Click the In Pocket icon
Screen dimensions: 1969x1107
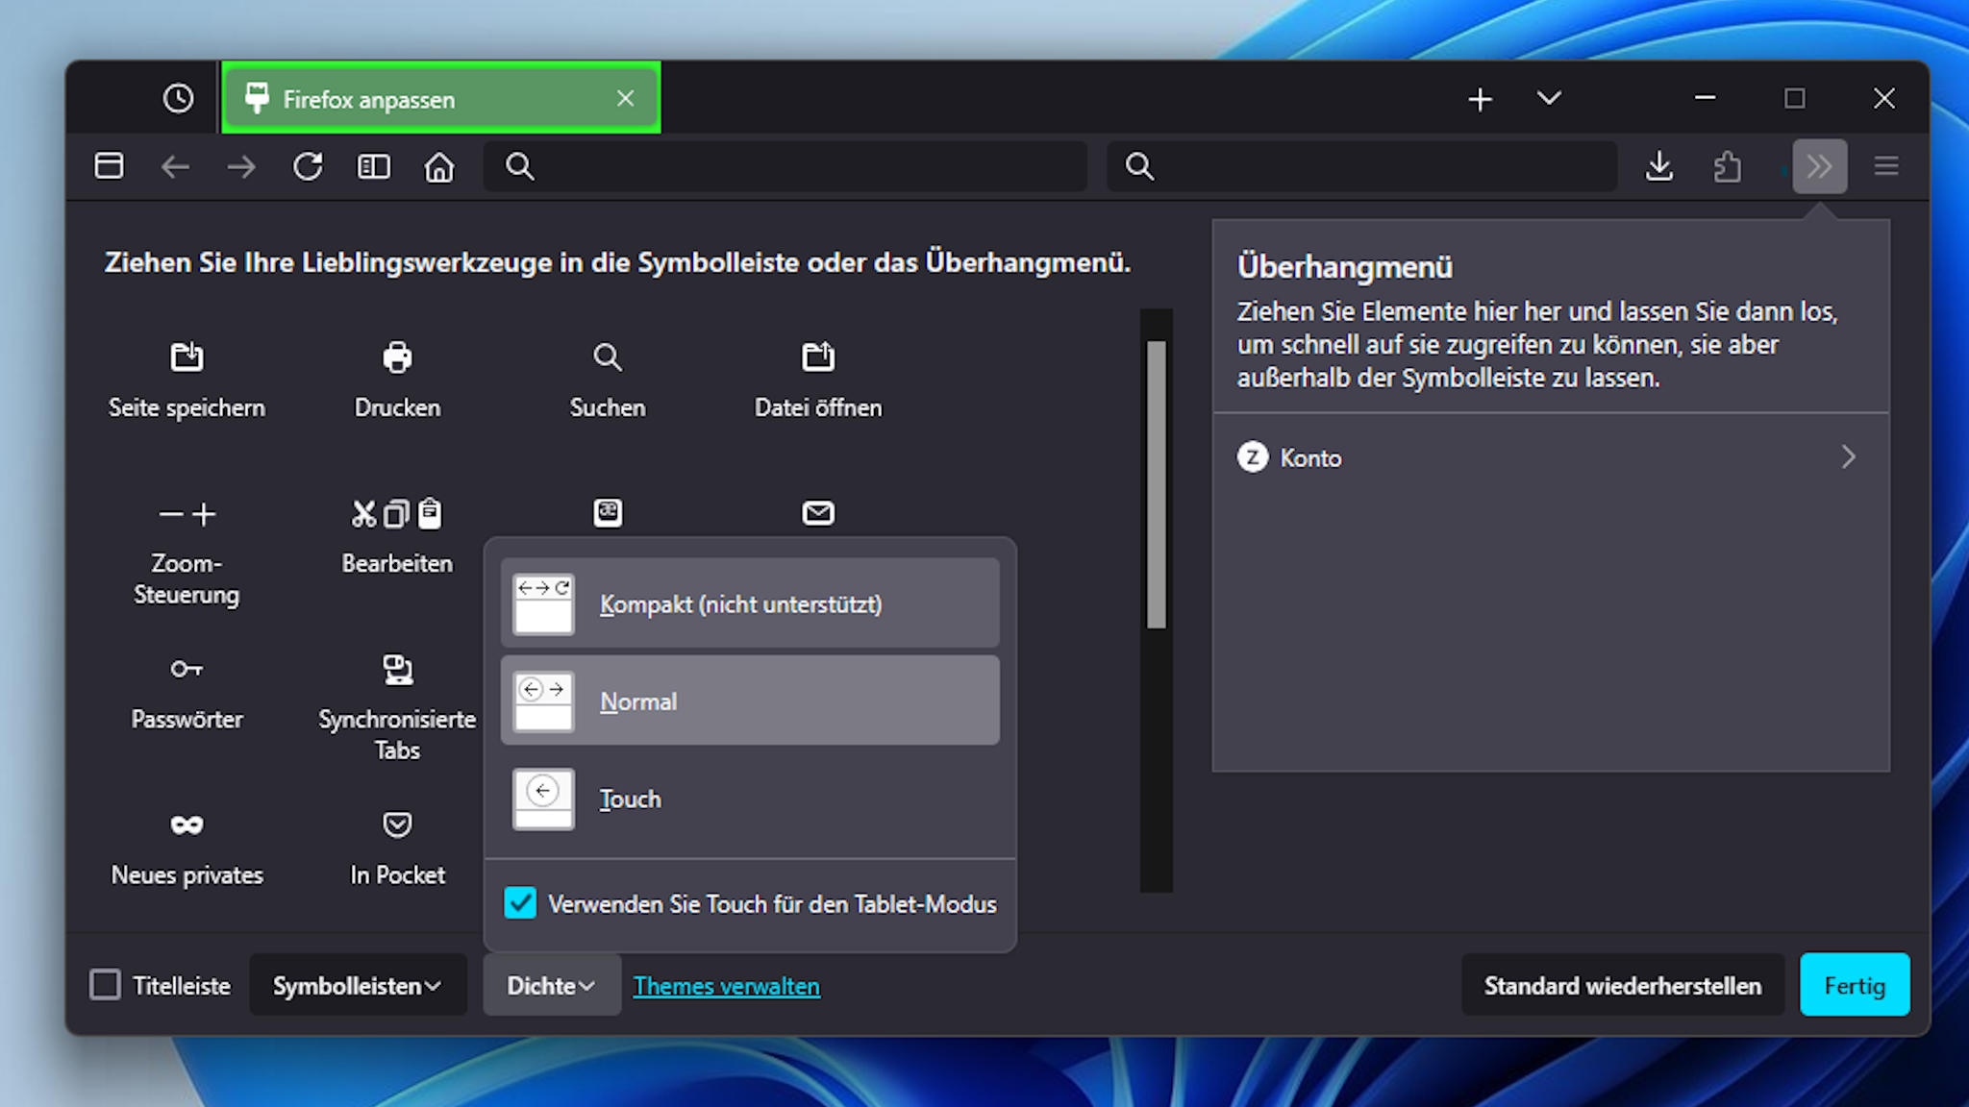(x=397, y=824)
